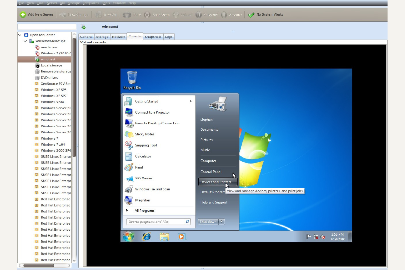Open Windows Explorer from the guest taskbar
405x270 pixels.
(x=164, y=237)
